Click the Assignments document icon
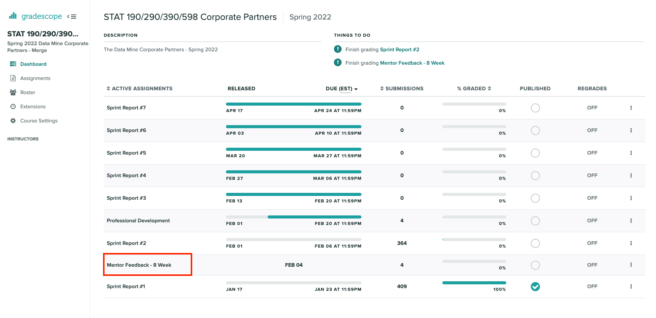Viewport: 656px width, 318px height. [13, 78]
